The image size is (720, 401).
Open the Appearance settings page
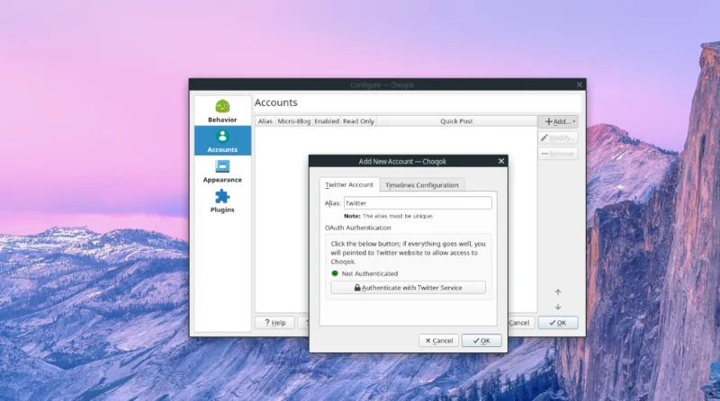point(222,171)
